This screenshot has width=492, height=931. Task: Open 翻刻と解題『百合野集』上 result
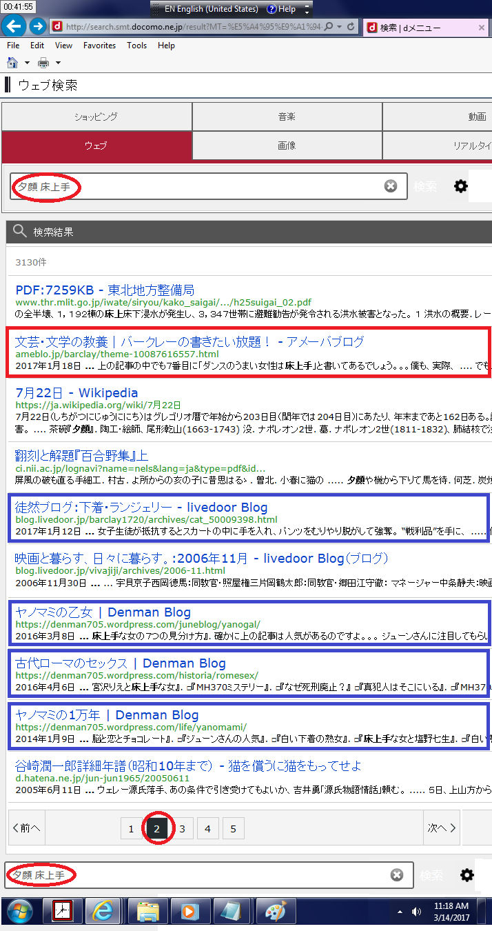81,455
